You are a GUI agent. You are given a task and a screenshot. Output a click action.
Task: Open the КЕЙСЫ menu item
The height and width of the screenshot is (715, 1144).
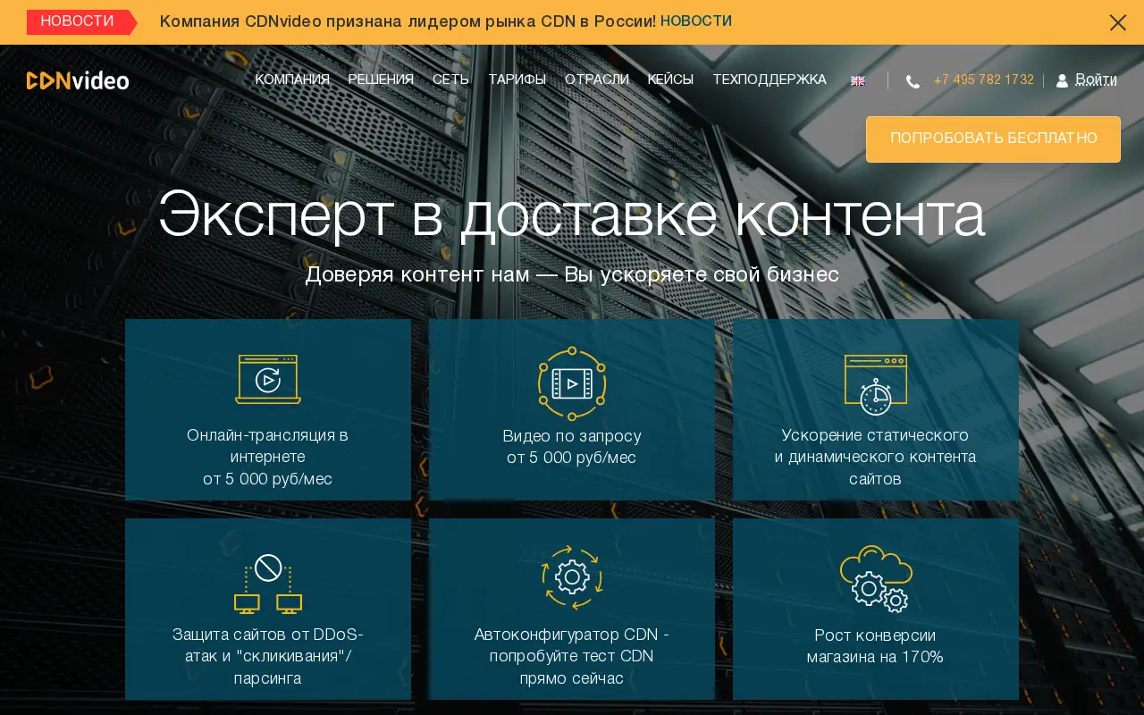pyautogui.click(x=670, y=80)
